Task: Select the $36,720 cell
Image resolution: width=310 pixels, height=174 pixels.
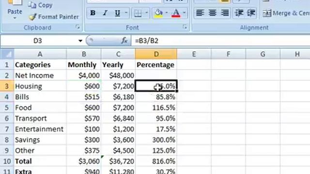Action: point(118,161)
